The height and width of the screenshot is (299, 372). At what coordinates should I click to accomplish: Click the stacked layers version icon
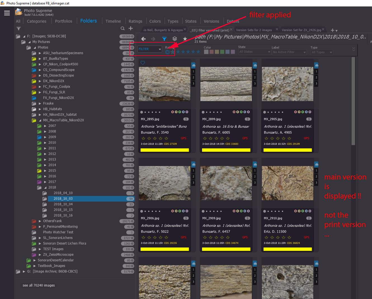click(x=175, y=39)
